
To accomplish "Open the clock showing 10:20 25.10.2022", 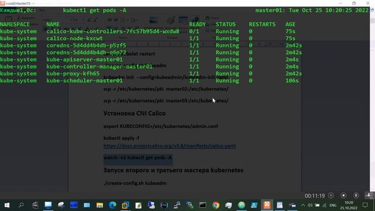I will tap(349, 205).
